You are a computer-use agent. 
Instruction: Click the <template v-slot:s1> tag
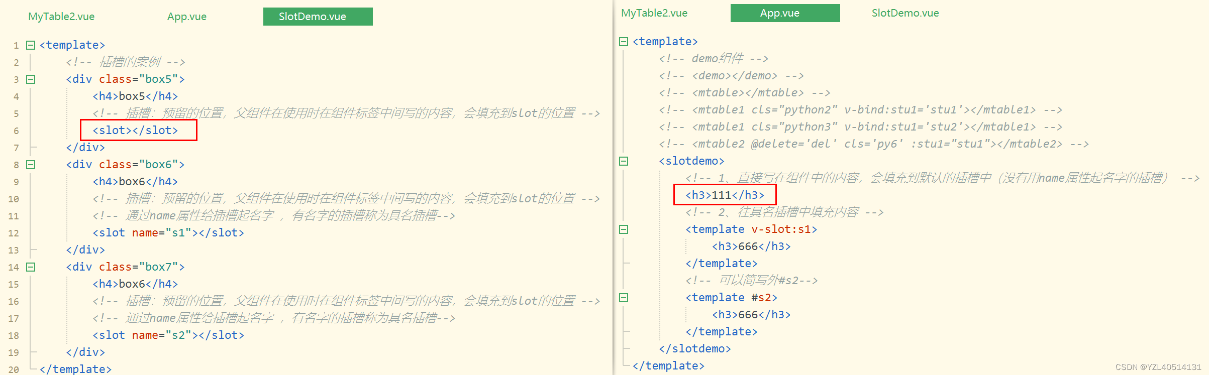tap(751, 229)
